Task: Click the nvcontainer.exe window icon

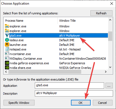Action: 7,54
